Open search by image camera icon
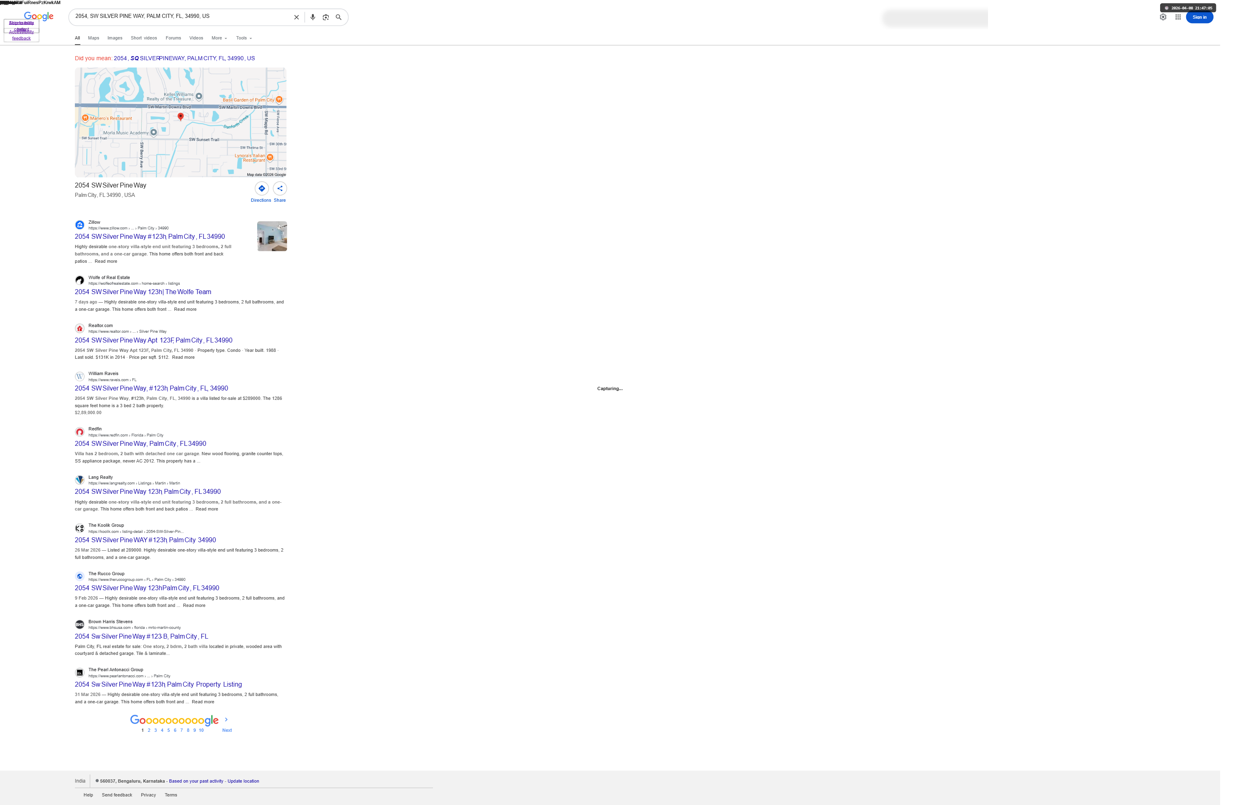This screenshot has height=805, width=1235. coord(326,17)
